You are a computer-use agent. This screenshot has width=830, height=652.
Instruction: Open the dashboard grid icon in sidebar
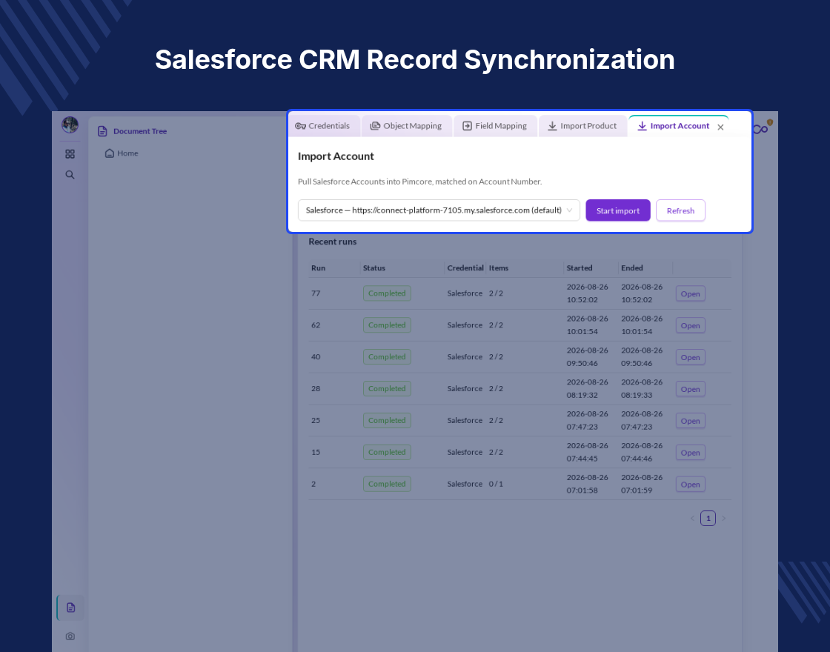click(70, 154)
